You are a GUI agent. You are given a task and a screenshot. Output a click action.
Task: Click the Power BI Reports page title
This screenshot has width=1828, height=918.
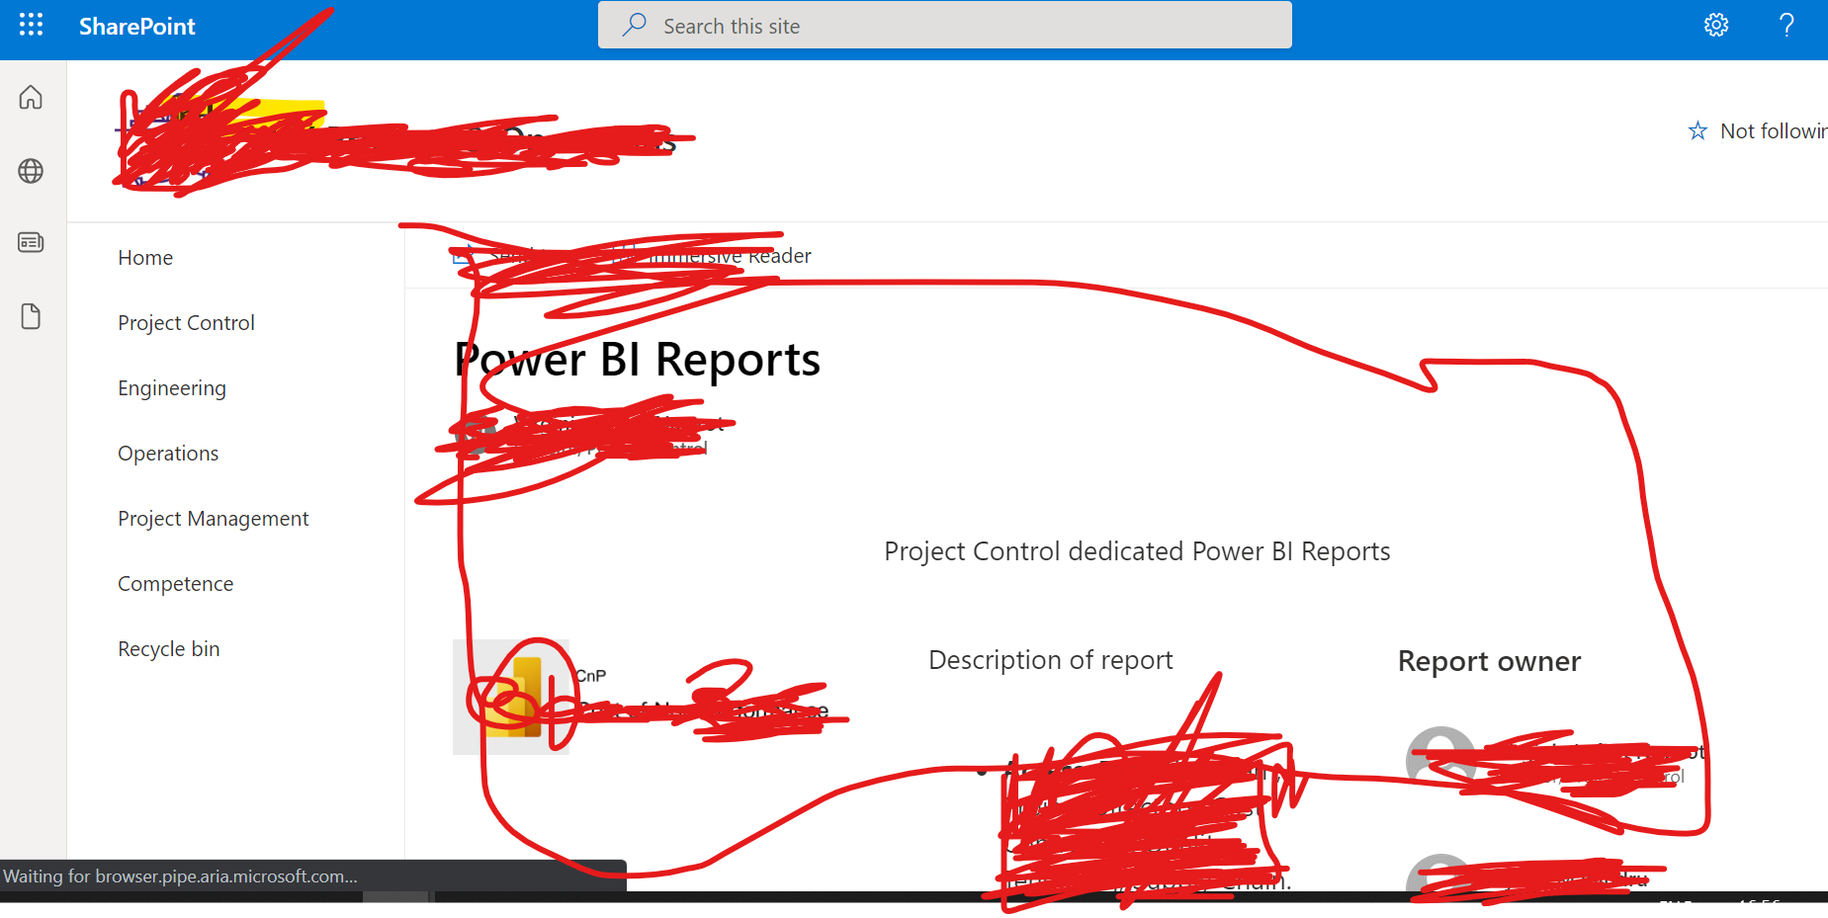(638, 360)
